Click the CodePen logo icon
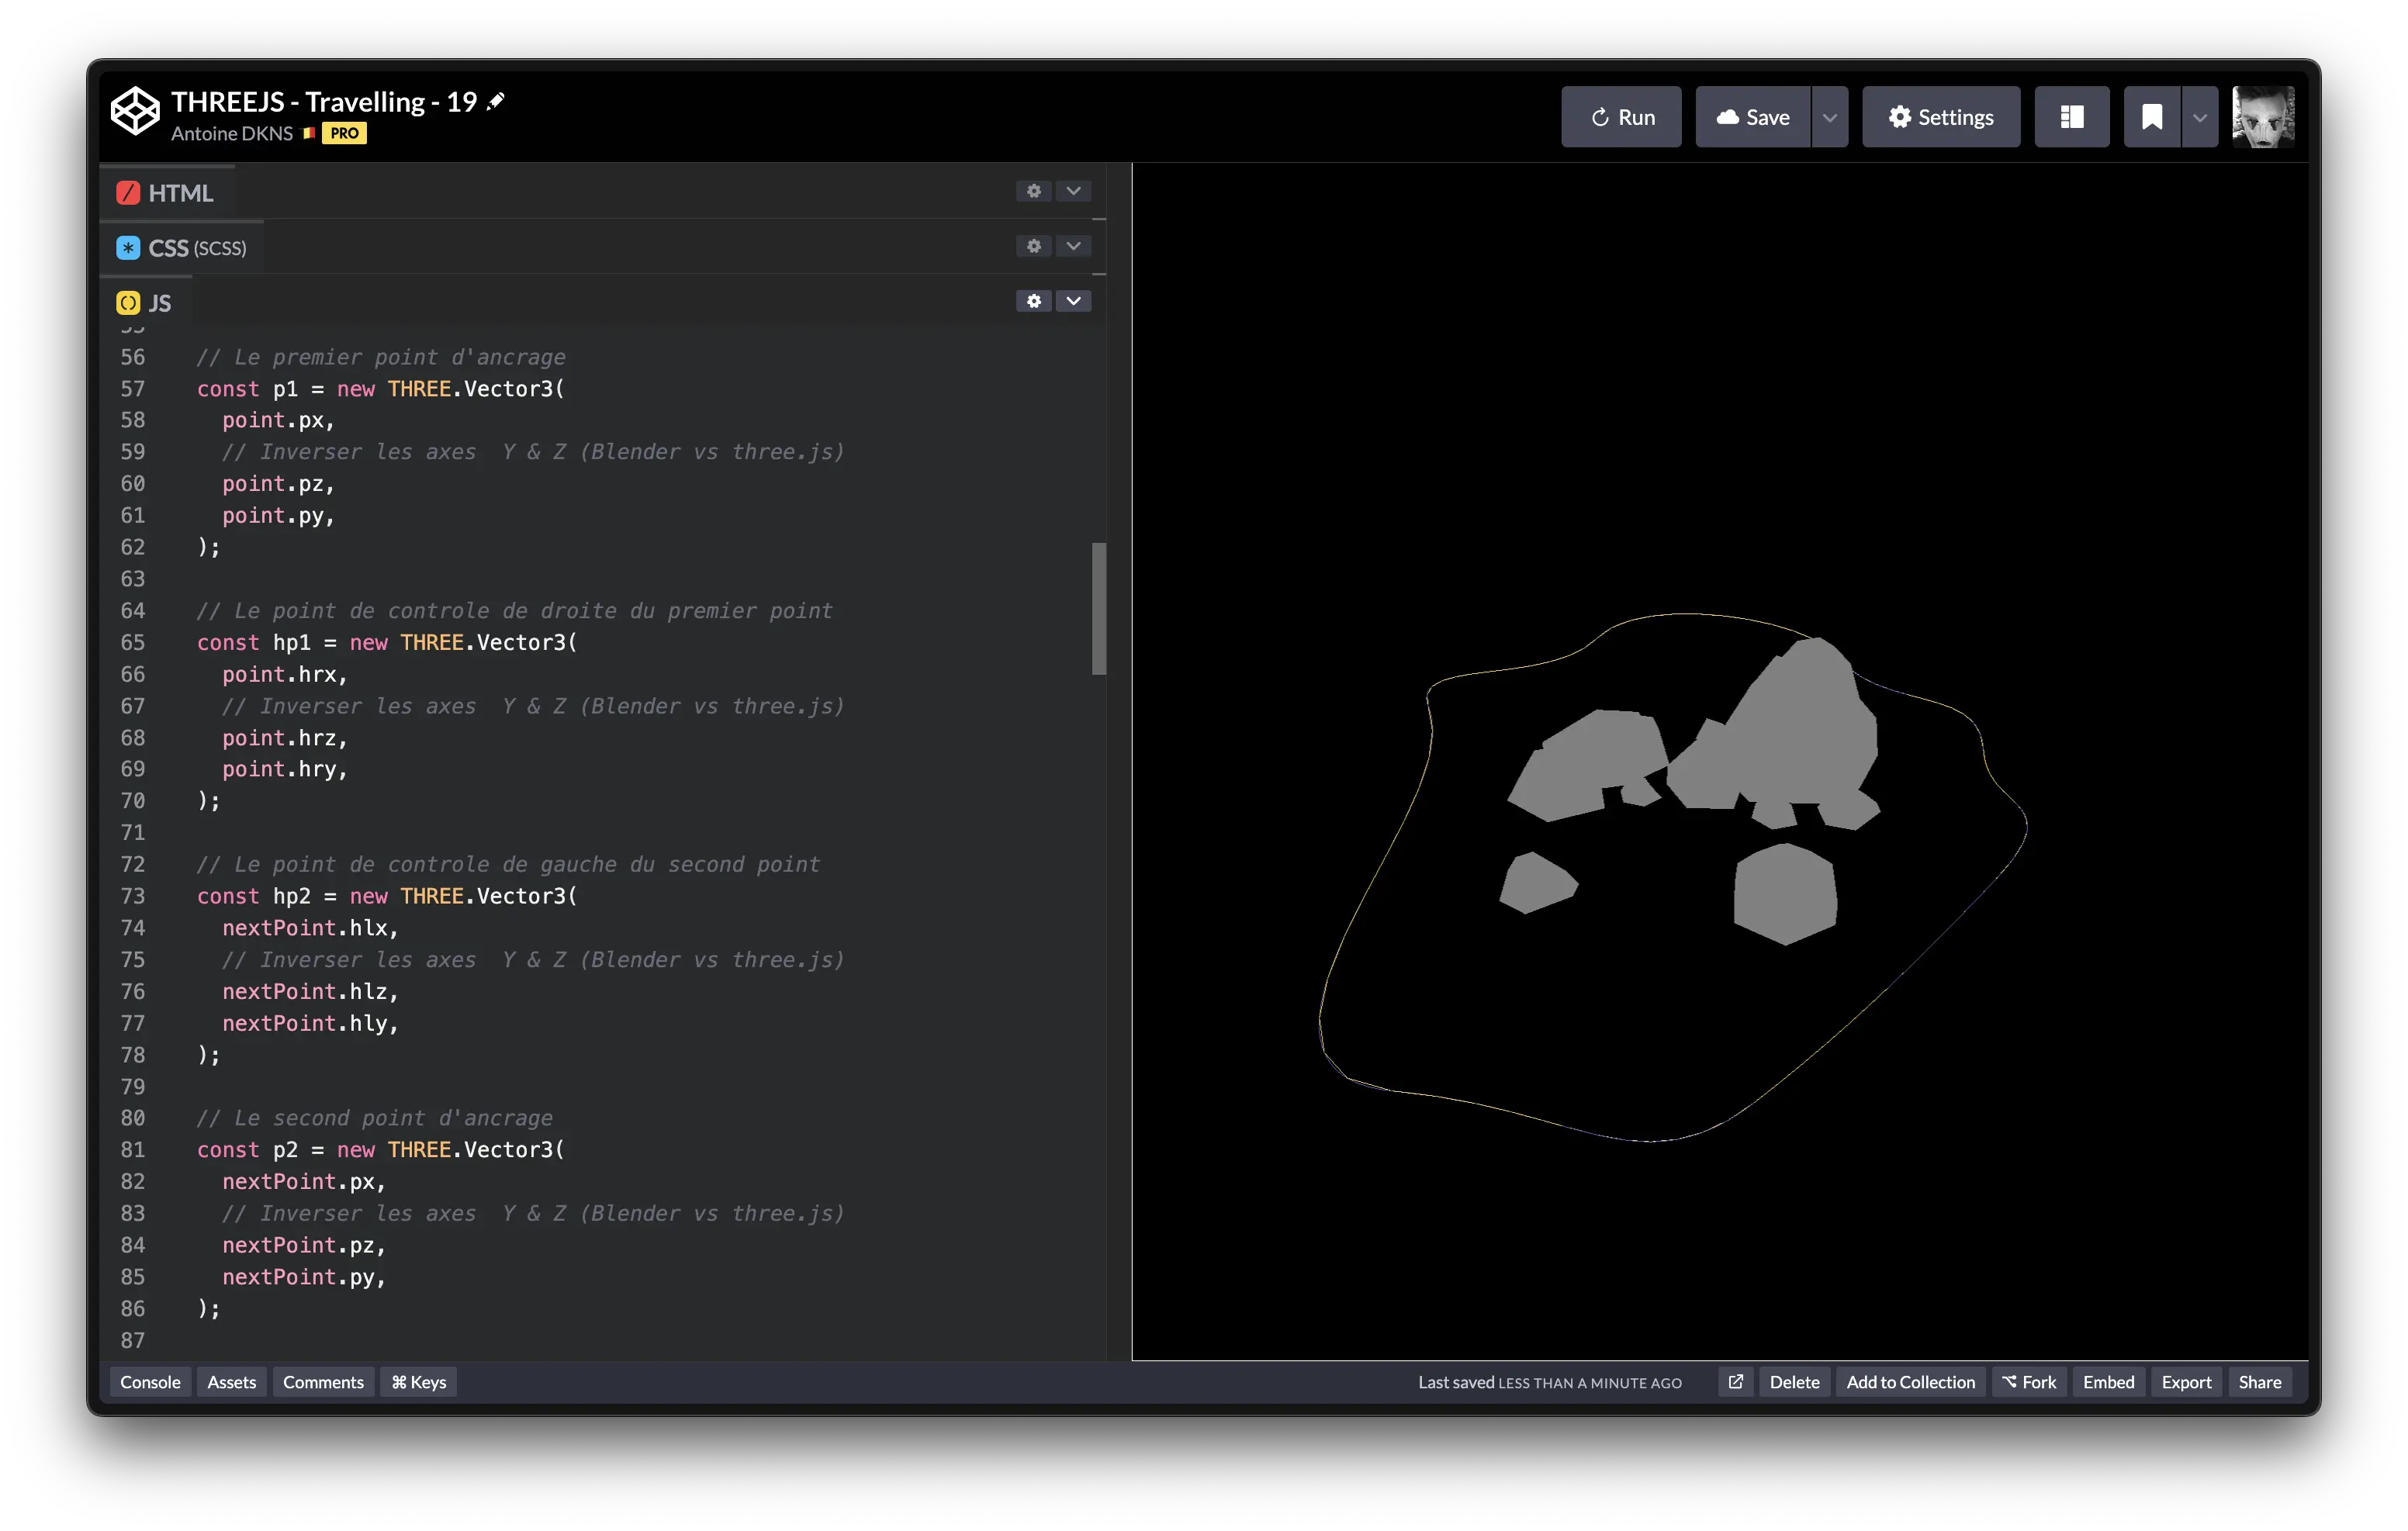Screen dimensions: 2408x1531 point(135,111)
